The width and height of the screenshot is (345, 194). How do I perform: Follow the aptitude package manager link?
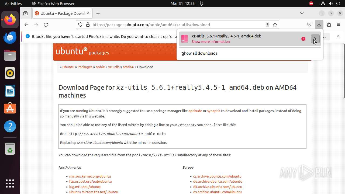coord(195,111)
